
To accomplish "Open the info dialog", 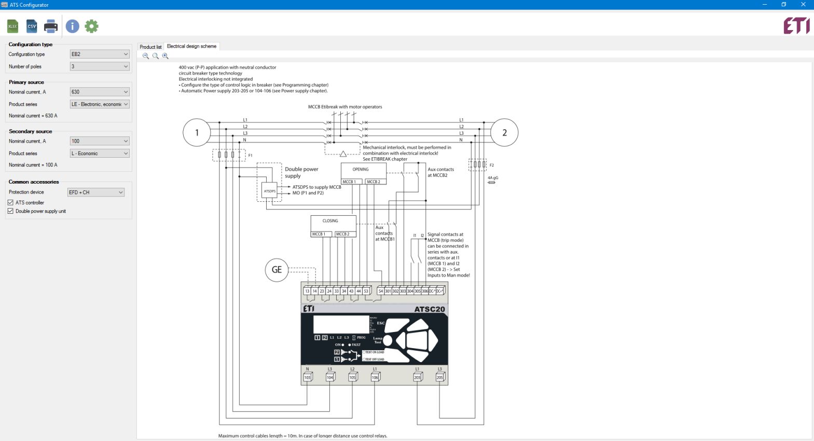I will [72, 26].
